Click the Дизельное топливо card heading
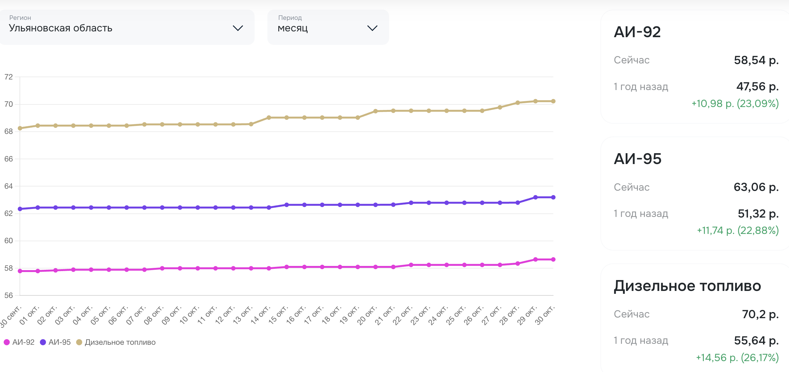The image size is (789, 372). (x=687, y=286)
